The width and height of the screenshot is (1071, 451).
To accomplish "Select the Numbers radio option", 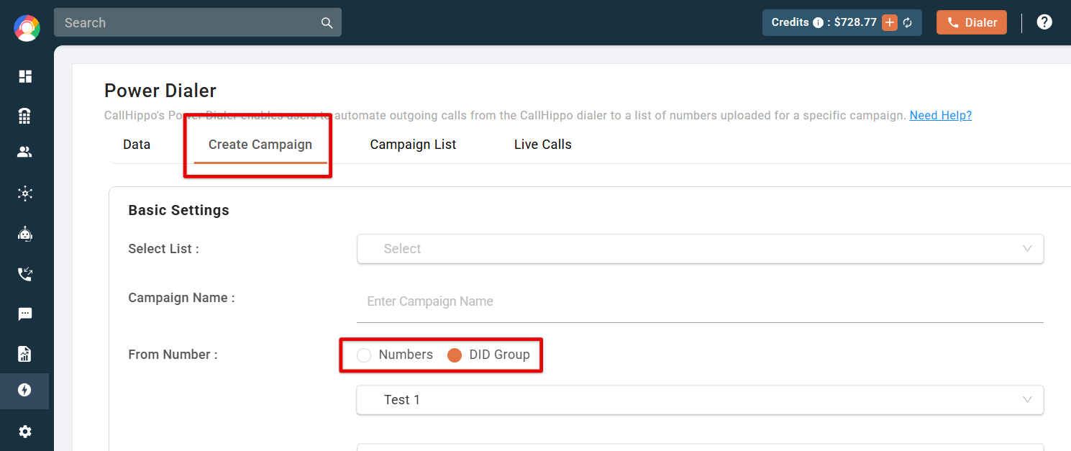I will pyautogui.click(x=364, y=355).
